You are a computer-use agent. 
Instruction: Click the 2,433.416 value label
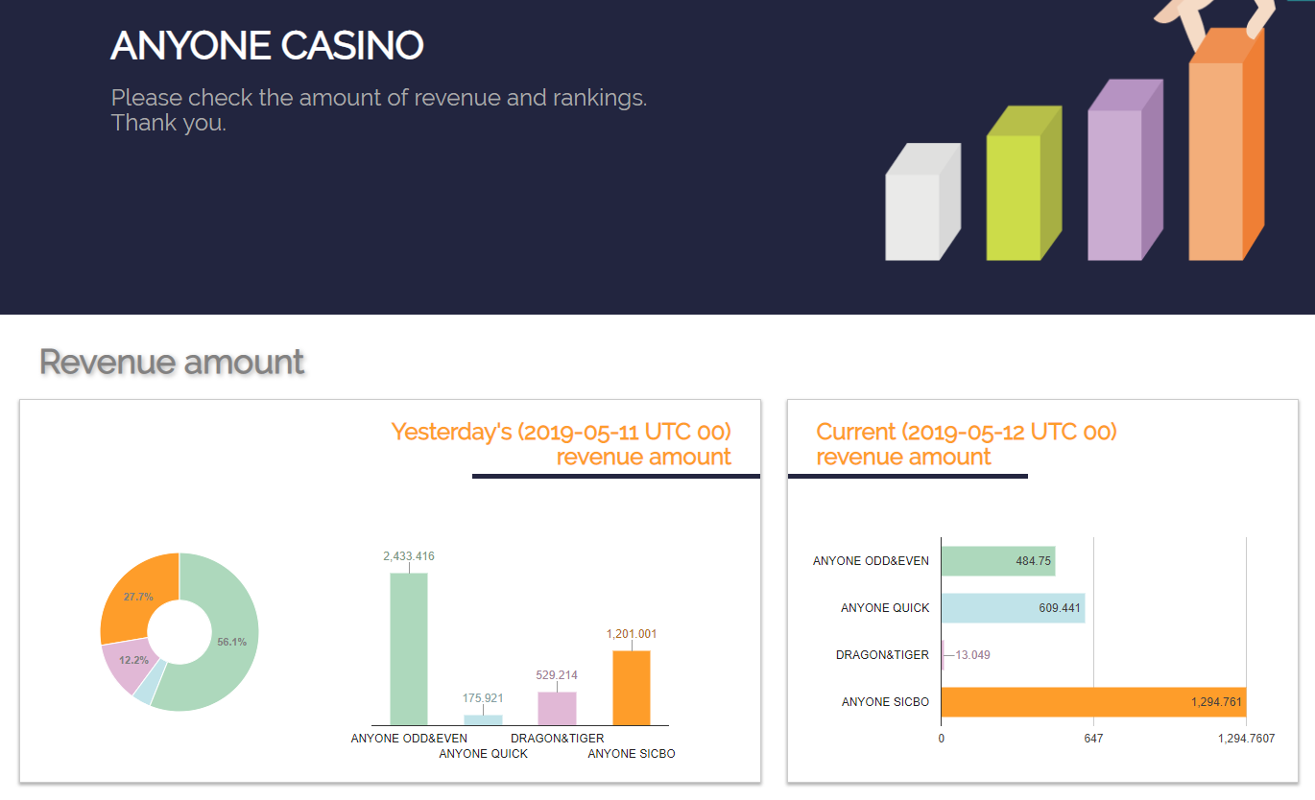click(x=409, y=556)
